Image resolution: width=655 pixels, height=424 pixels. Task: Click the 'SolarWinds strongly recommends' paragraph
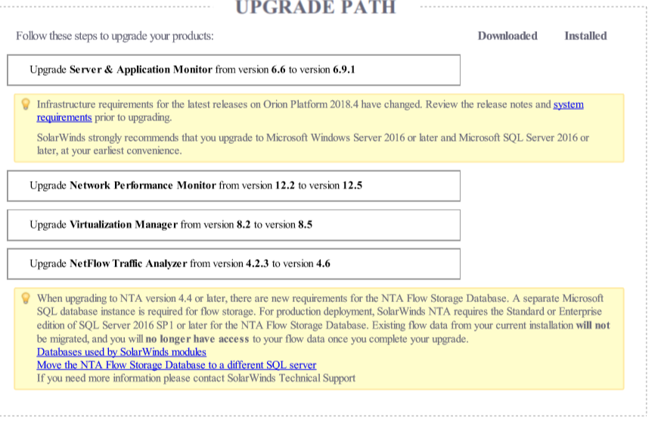(313, 145)
